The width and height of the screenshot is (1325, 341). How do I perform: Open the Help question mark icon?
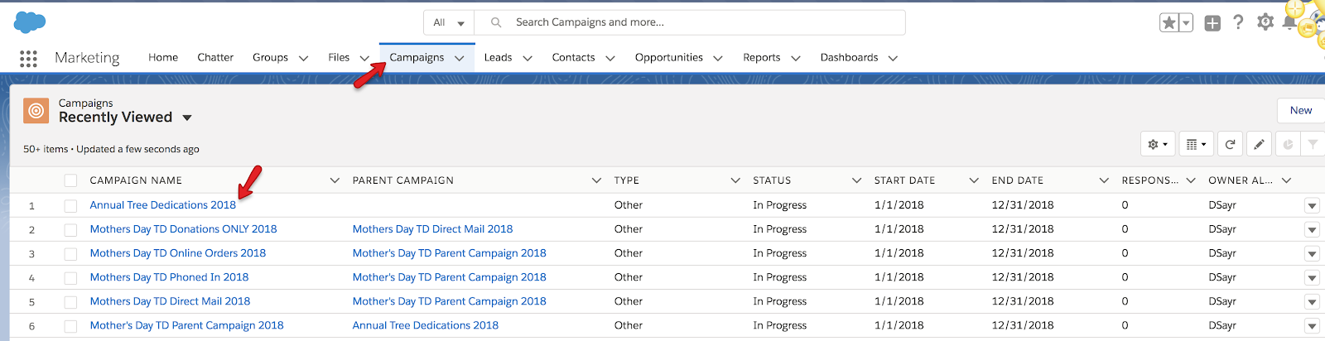coord(1238,22)
